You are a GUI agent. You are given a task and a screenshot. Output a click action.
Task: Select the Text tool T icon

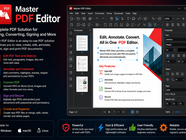tap(128, 19)
